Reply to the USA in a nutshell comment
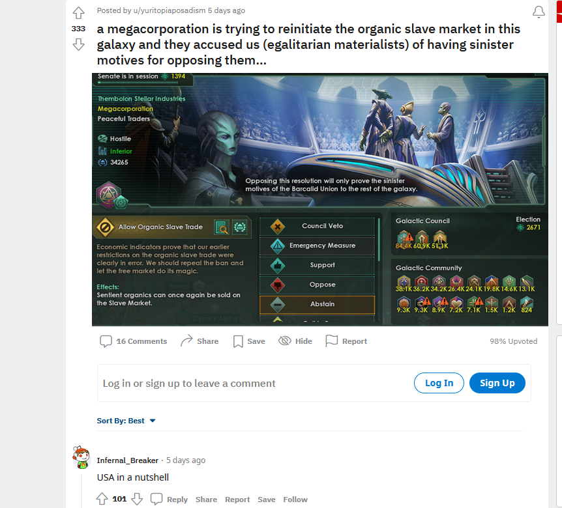Viewport: 562px width, 508px height. click(x=169, y=499)
